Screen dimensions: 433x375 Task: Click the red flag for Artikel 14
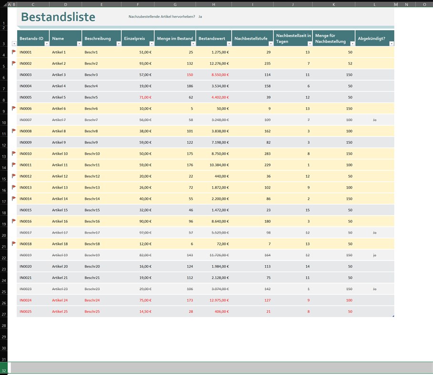click(x=14, y=198)
